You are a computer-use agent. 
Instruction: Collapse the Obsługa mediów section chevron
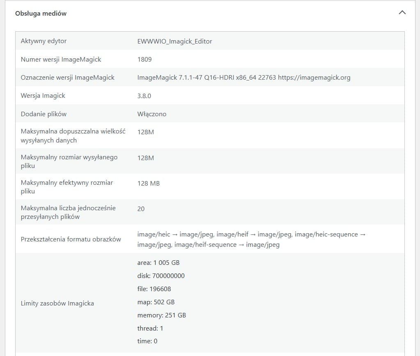click(x=402, y=13)
